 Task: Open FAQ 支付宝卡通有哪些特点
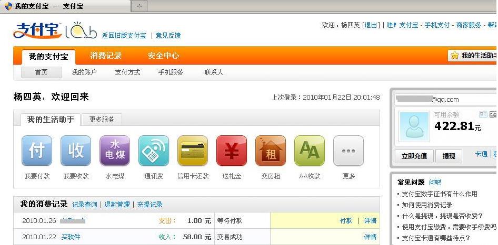click(436, 238)
